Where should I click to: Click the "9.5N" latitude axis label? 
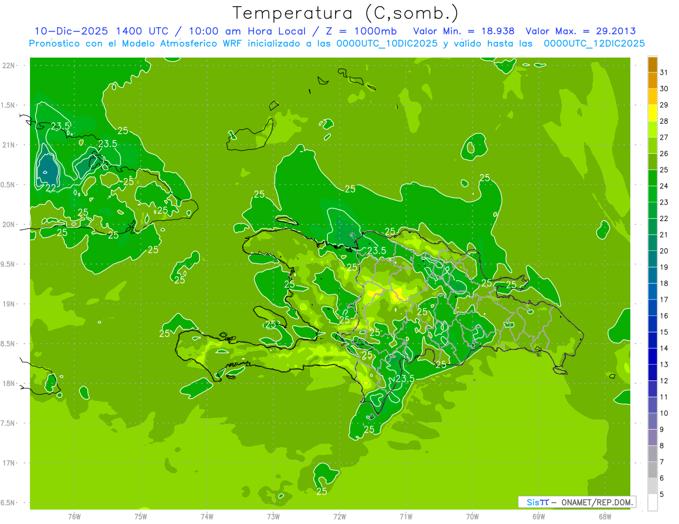(x=8, y=264)
